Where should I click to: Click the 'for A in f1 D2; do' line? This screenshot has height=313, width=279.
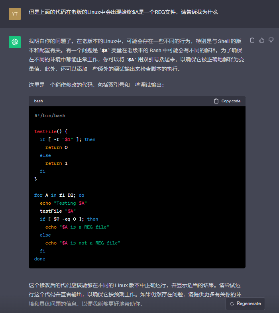59,195
